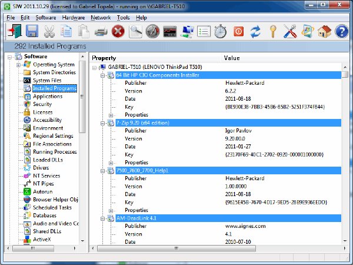Click the network computers toolbar icon
The height and width of the screenshot is (265, 353).
187,31
